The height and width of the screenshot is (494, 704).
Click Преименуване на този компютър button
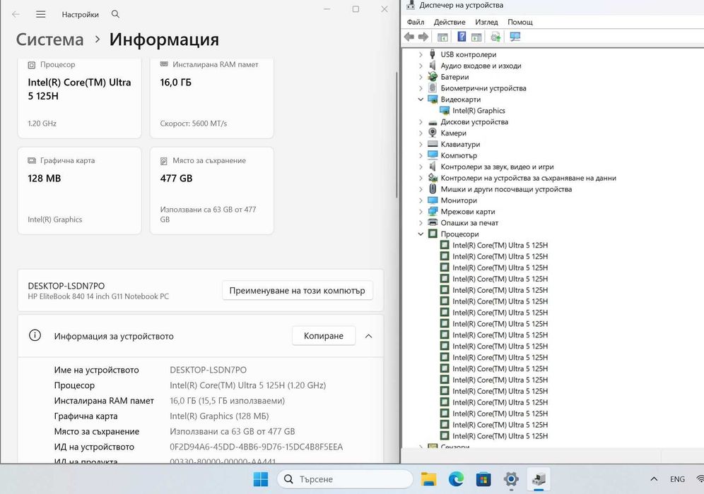pos(298,291)
